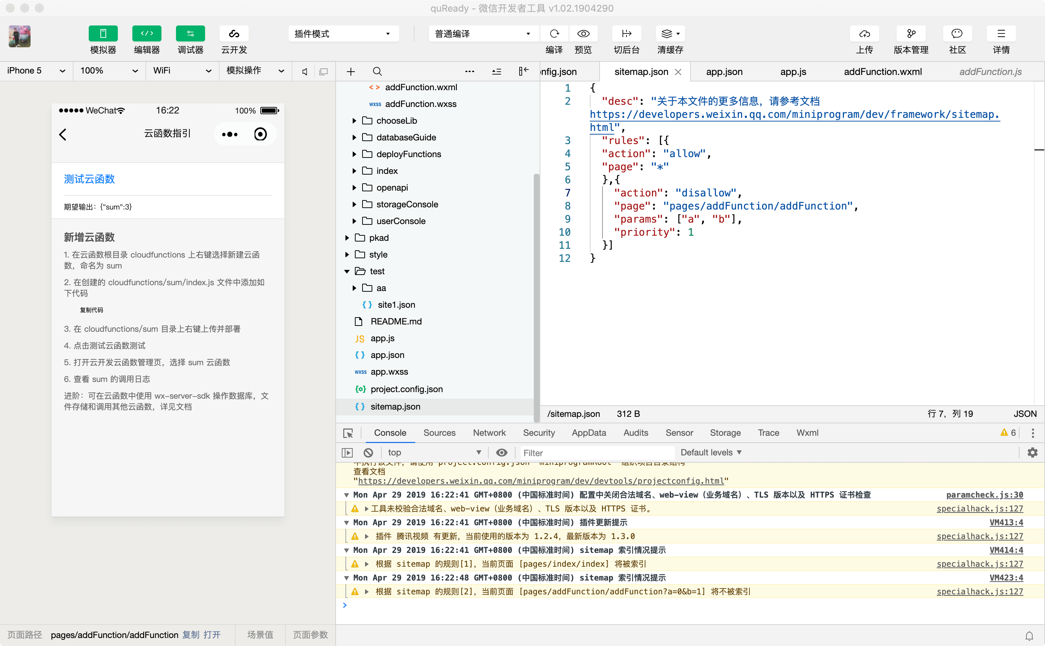
Task: Open version management icon
Action: pos(911,34)
